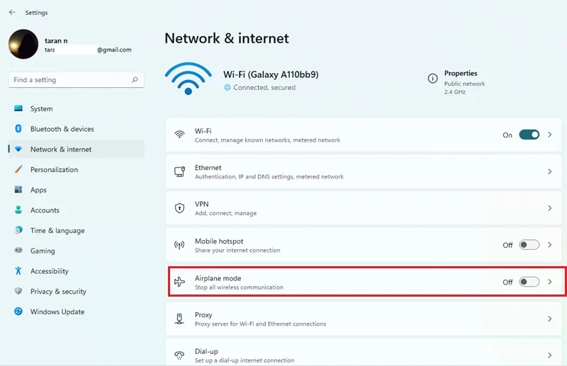Click the Ethernet monitor icon
Screen dimensions: 567x366
pos(180,171)
